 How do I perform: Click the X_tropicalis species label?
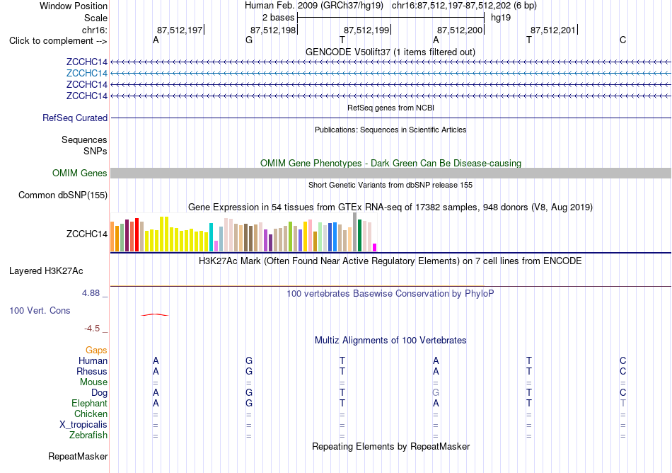(83, 425)
